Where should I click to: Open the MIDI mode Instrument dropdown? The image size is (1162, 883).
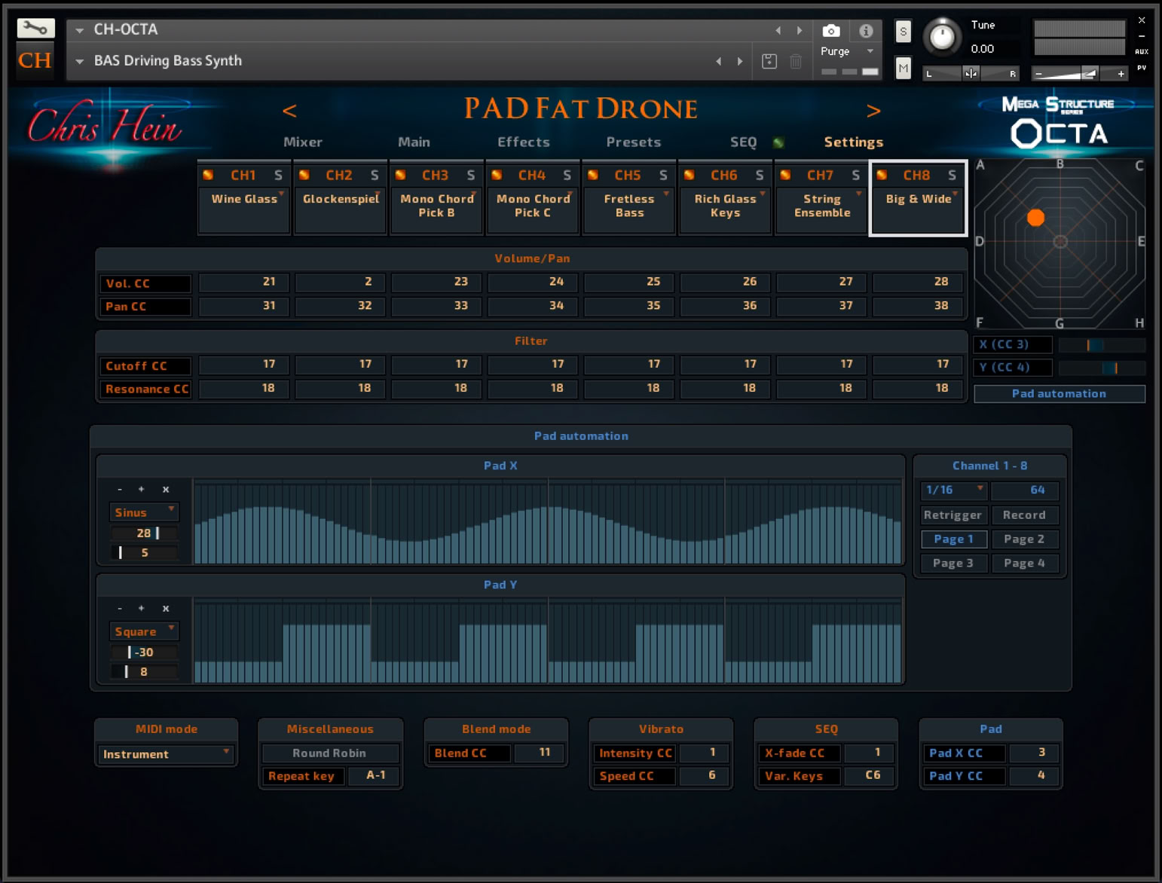[x=166, y=754]
